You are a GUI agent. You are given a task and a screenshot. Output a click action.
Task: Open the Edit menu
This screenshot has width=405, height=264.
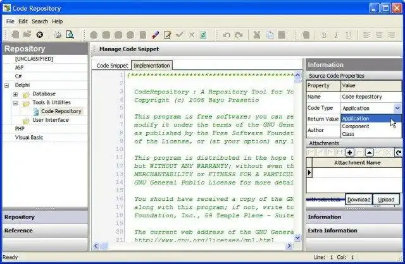pyautogui.click(x=23, y=21)
